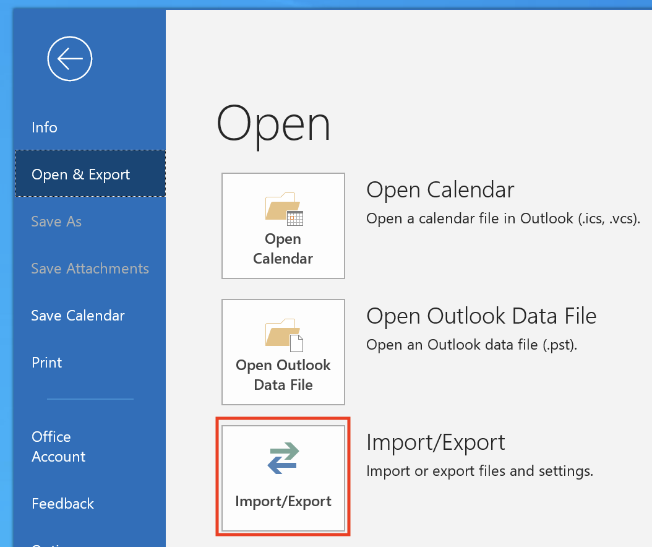Viewport: 652px width, 547px height.
Task: Click 'Import or export files and settings.' text
Action: pos(480,471)
